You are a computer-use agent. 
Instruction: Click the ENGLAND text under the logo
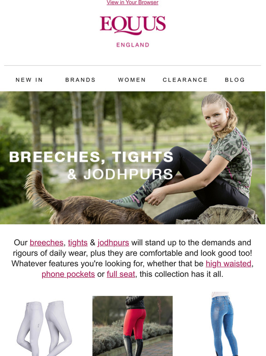pyautogui.click(x=133, y=45)
